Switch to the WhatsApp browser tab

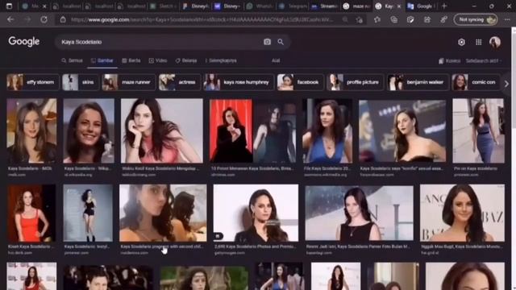(x=260, y=6)
